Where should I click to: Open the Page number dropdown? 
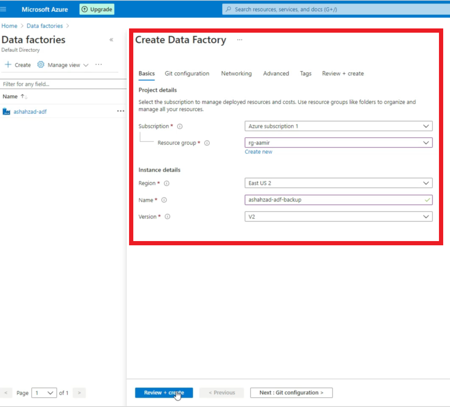[44, 393]
